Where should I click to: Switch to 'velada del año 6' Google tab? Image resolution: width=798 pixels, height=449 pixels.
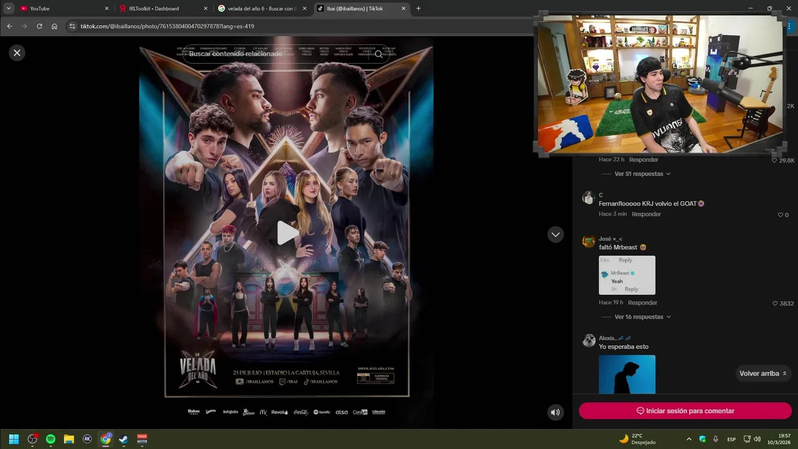click(x=262, y=9)
